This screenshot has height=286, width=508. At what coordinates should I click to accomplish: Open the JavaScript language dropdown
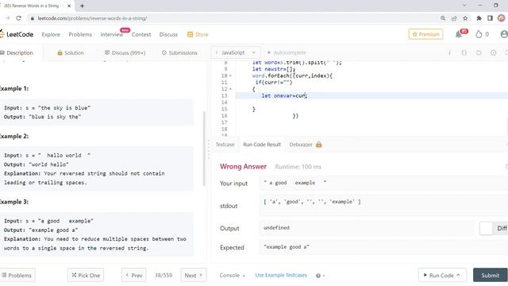coord(236,52)
